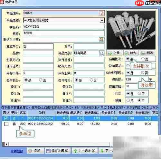
Task: Click the 商品类别 category search icon
Action: tap(101, 53)
